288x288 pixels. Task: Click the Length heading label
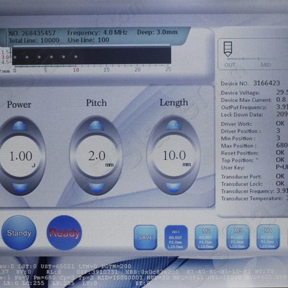(x=174, y=103)
